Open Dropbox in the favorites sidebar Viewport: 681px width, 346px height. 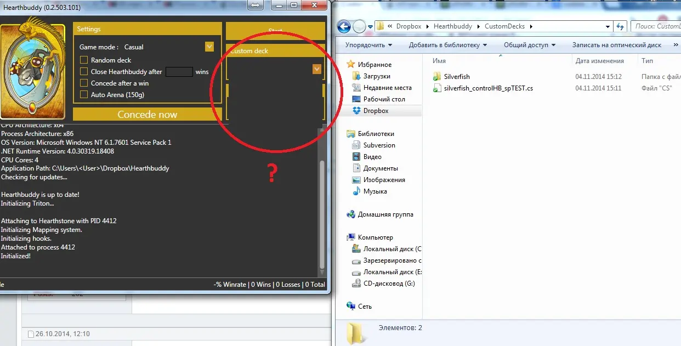376,111
